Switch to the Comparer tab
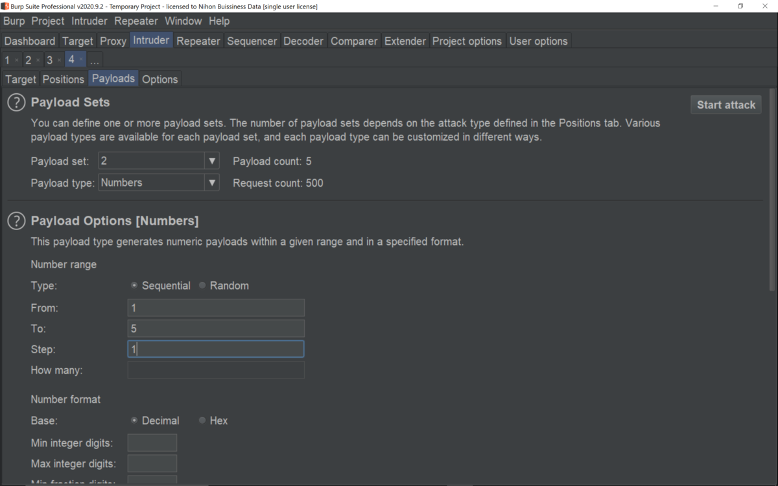 [x=354, y=41]
